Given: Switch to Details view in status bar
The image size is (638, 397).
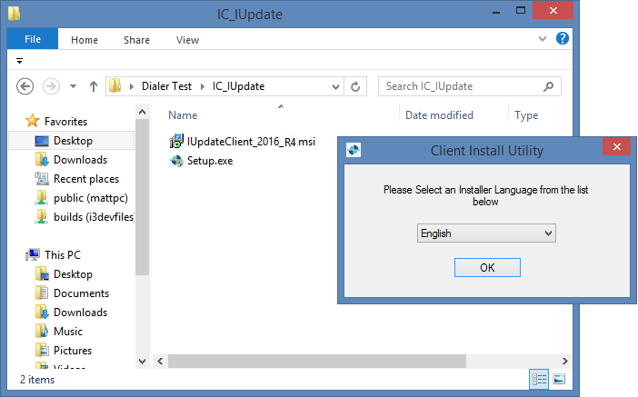Looking at the screenshot, I should 539,380.
